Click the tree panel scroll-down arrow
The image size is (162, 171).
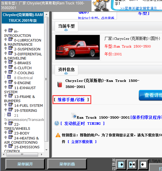(x=46, y=150)
